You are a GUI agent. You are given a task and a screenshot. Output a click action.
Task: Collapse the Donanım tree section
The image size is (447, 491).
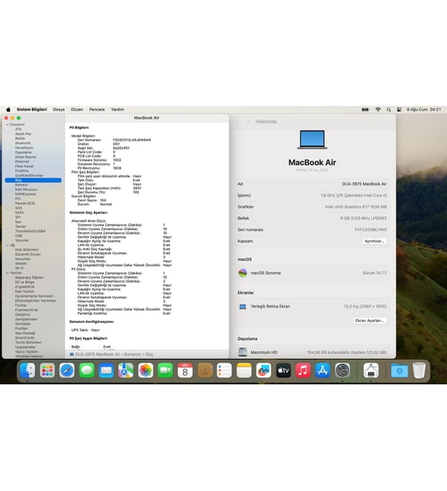(8, 124)
